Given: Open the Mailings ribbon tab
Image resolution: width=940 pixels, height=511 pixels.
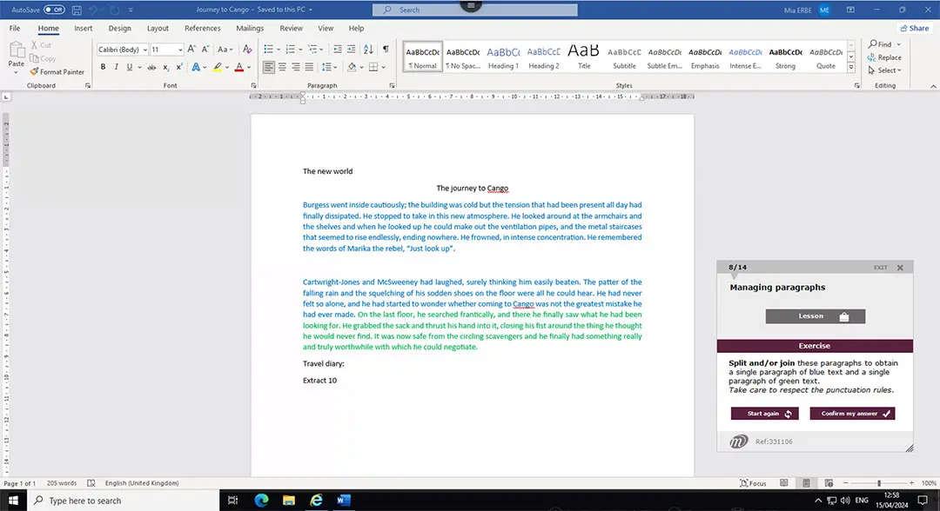Looking at the screenshot, I should pyautogui.click(x=250, y=28).
